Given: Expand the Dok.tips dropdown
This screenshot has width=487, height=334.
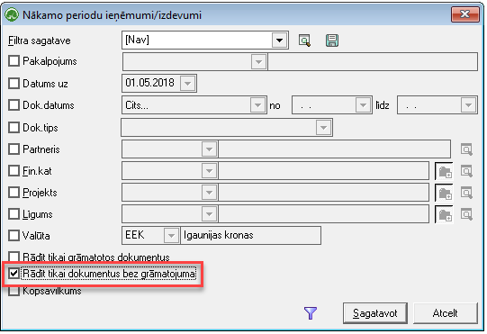Looking at the screenshot, I should 323,127.
